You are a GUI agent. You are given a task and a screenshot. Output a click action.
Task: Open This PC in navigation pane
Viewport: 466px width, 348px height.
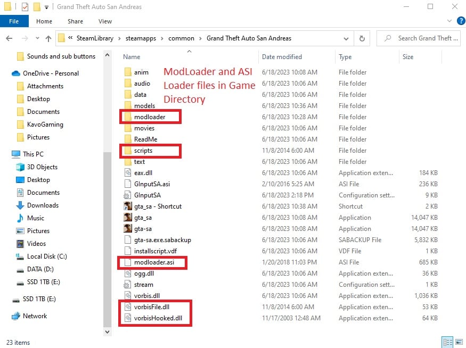28,154
